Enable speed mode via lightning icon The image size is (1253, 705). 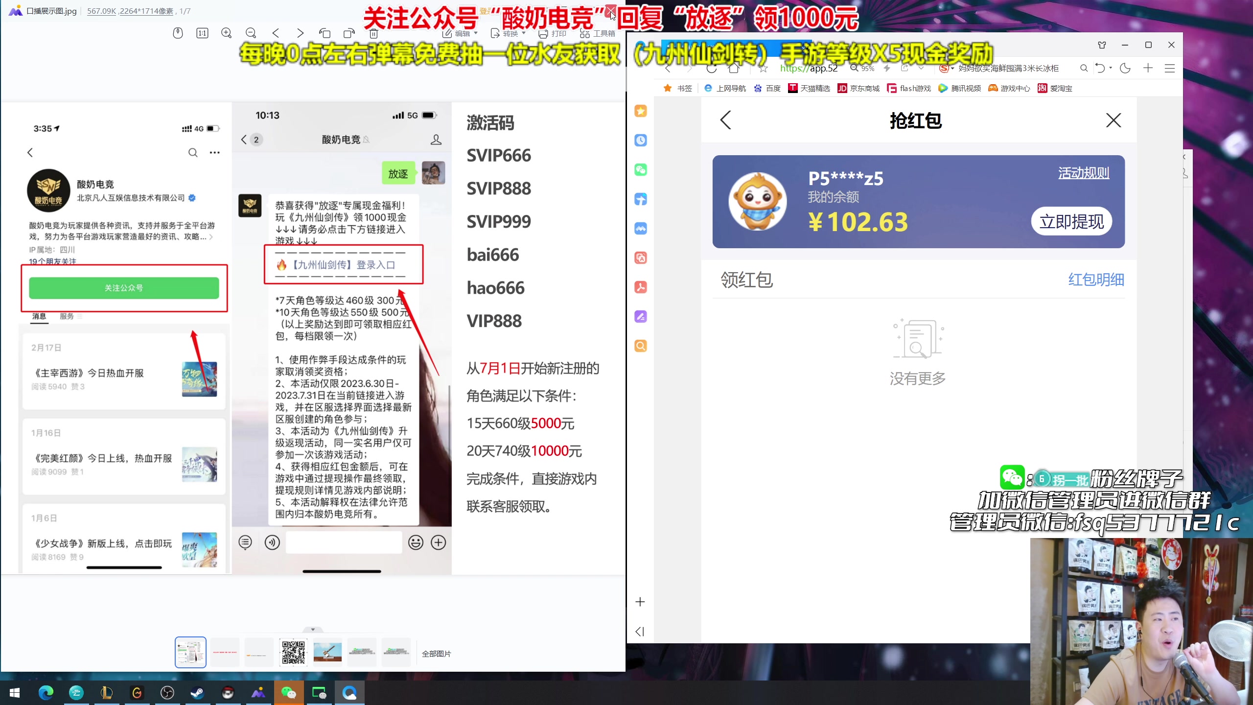887,69
